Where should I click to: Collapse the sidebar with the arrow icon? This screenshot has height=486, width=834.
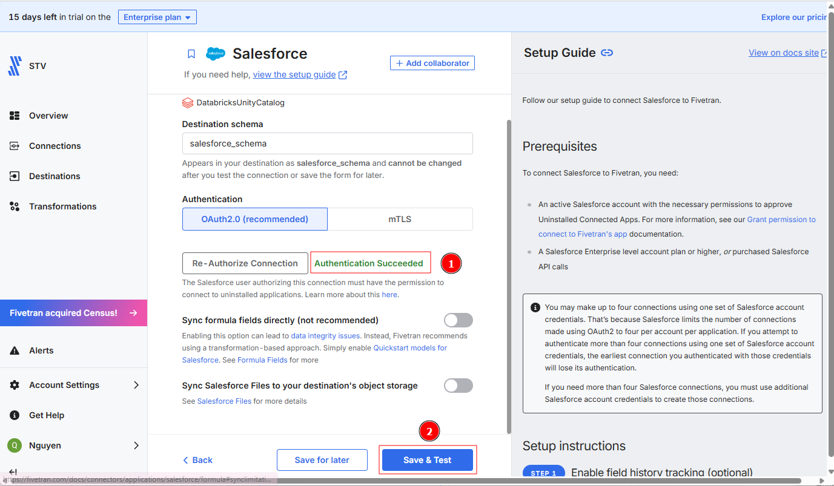(x=13, y=472)
